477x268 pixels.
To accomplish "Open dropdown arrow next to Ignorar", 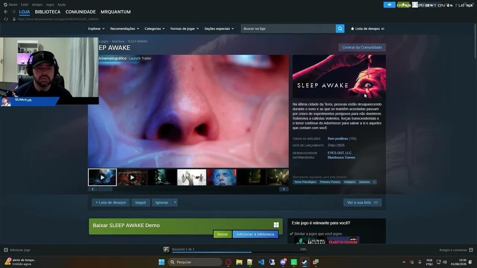I will 175,202.
